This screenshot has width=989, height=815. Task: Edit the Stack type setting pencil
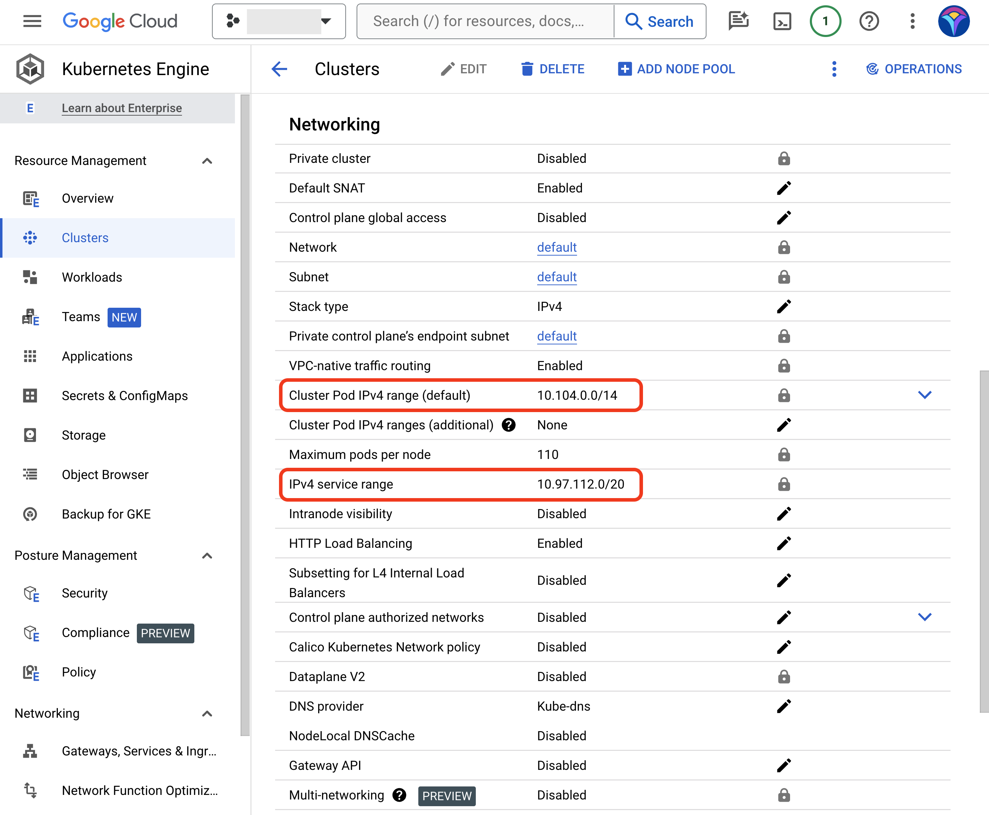click(x=784, y=306)
